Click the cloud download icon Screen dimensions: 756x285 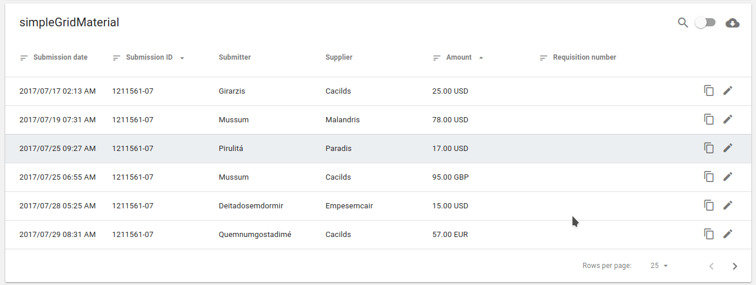tap(733, 23)
